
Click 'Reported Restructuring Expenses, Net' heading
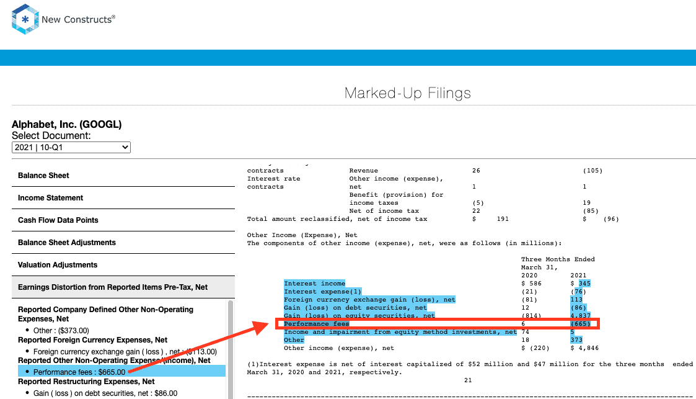(86, 381)
